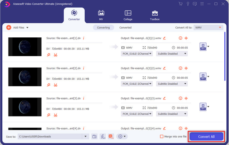Viewport: 229px width, 145px height.
Task: Click the file list vertical scrollbar
Action: pos(225,56)
